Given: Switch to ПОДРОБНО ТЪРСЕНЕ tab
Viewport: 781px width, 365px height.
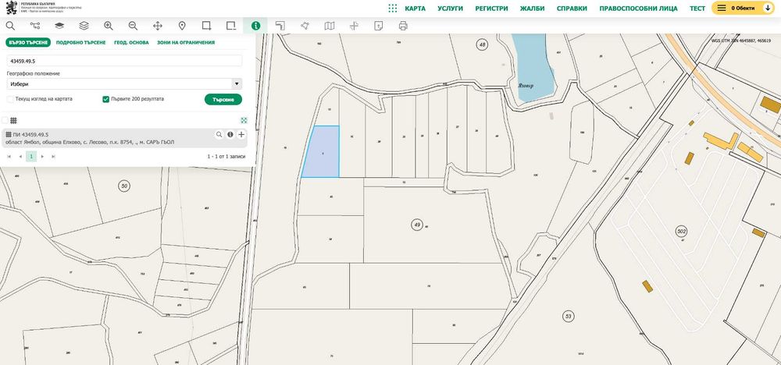Looking at the screenshot, I should tap(80, 43).
